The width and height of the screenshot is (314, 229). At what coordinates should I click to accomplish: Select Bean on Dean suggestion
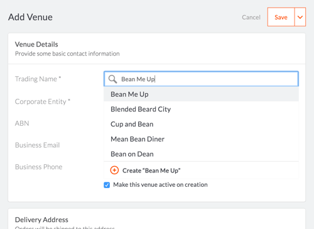pyautogui.click(x=201, y=154)
